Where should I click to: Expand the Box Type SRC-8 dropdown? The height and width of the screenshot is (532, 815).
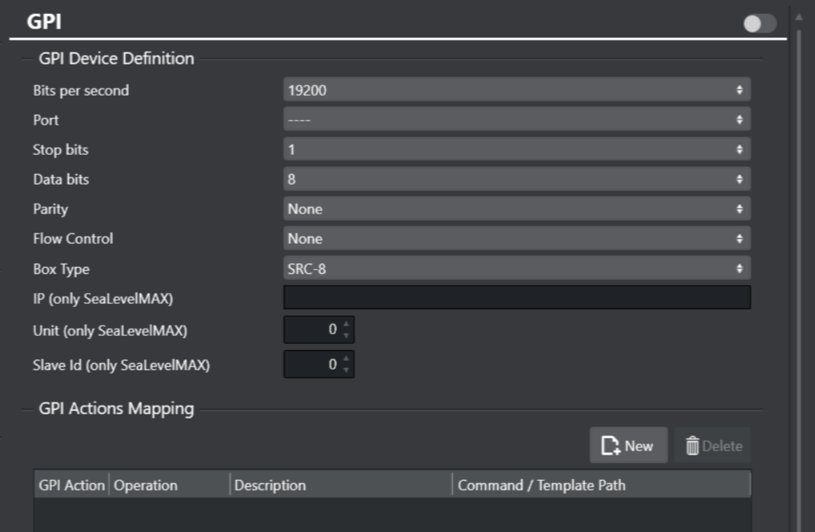pyautogui.click(x=516, y=268)
